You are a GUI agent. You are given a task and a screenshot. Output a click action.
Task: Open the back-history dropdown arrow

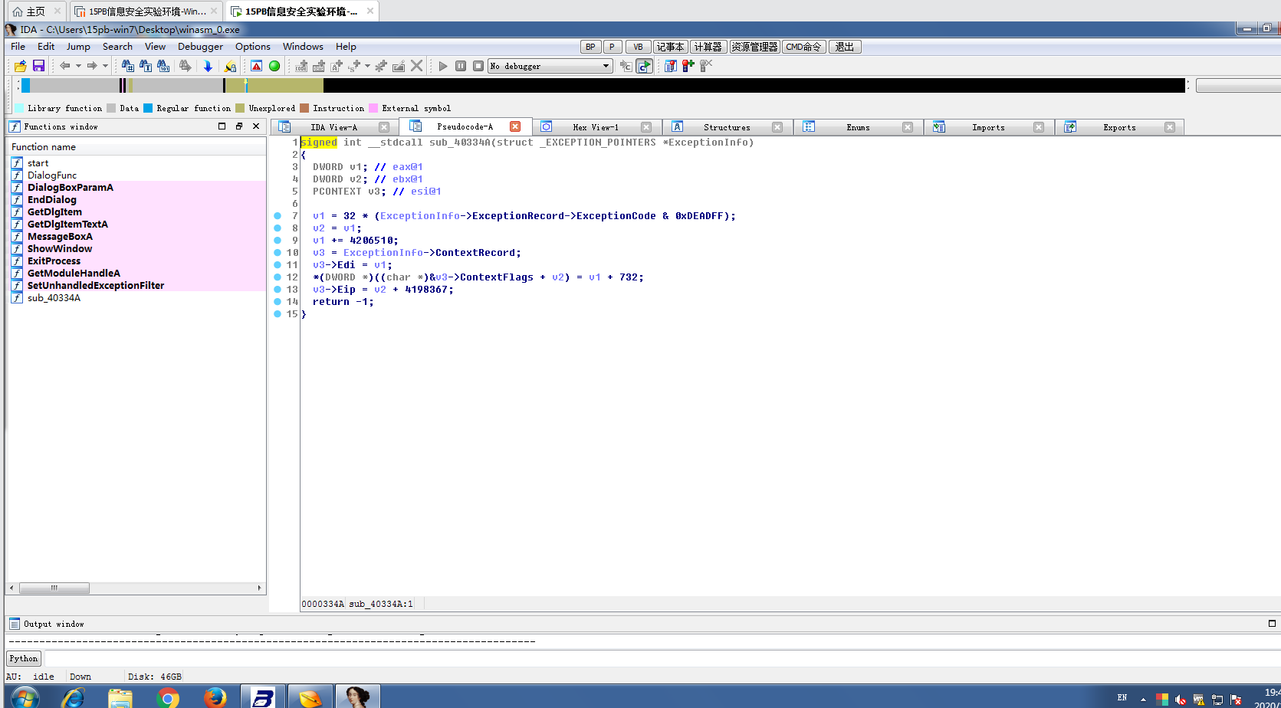click(x=78, y=66)
